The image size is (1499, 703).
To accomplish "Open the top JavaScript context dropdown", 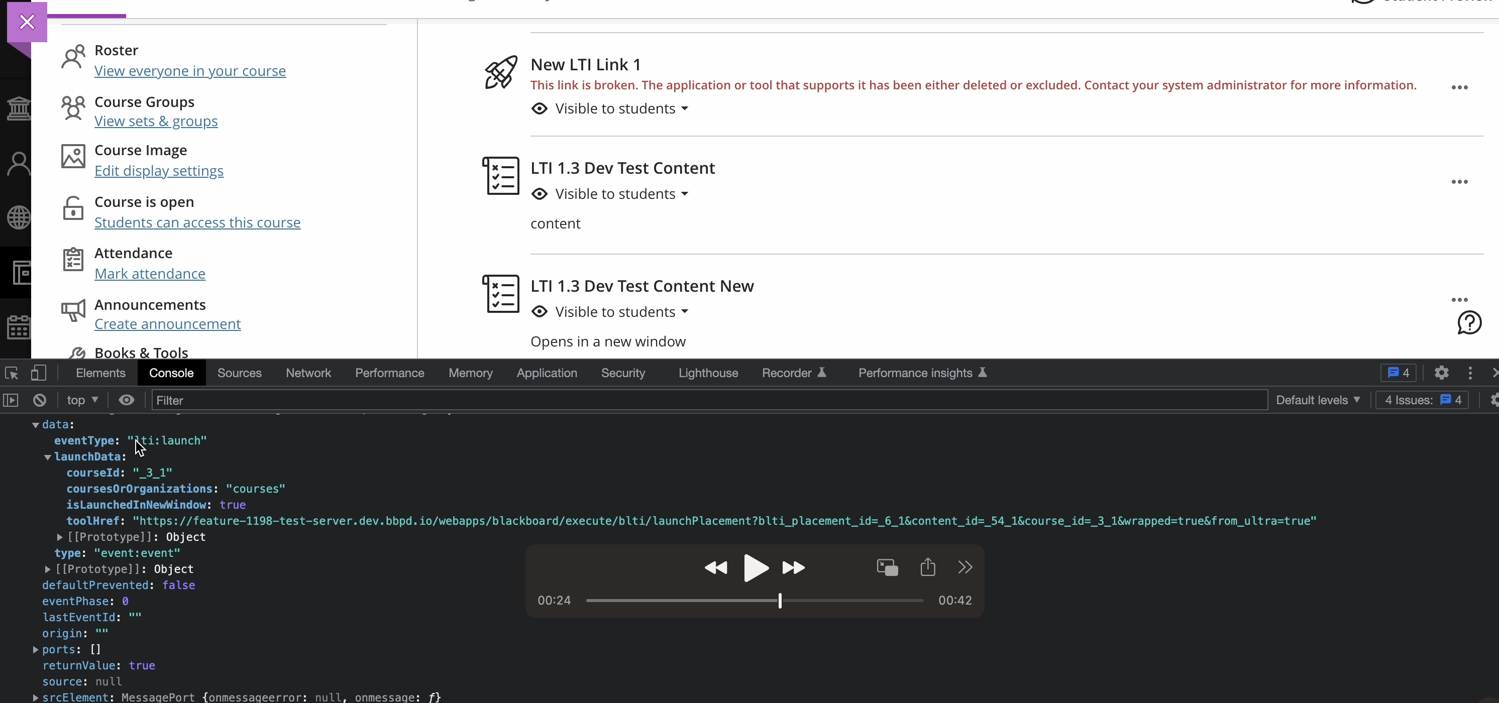I will [82, 400].
